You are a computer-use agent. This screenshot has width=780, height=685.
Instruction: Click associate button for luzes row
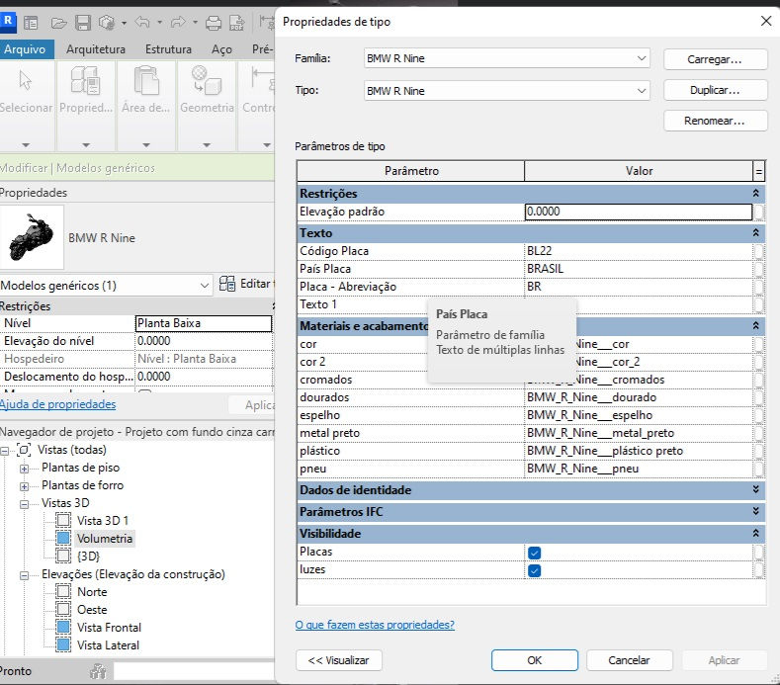click(758, 569)
